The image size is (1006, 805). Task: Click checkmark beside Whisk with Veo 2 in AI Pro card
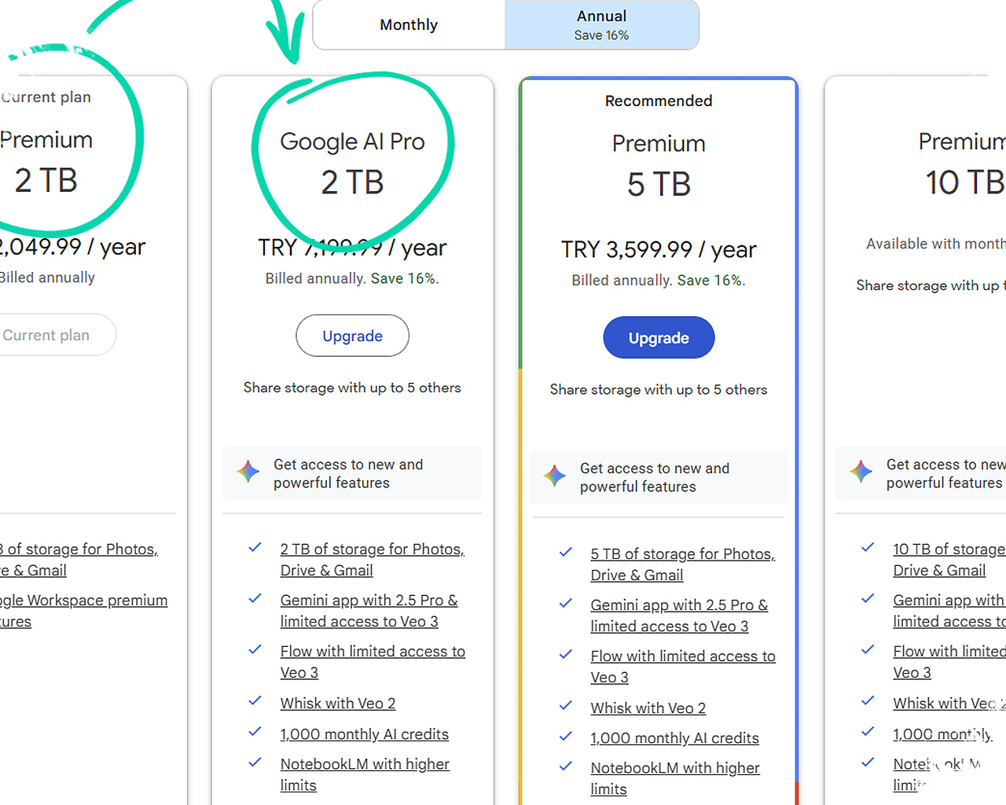pos(255,701)
